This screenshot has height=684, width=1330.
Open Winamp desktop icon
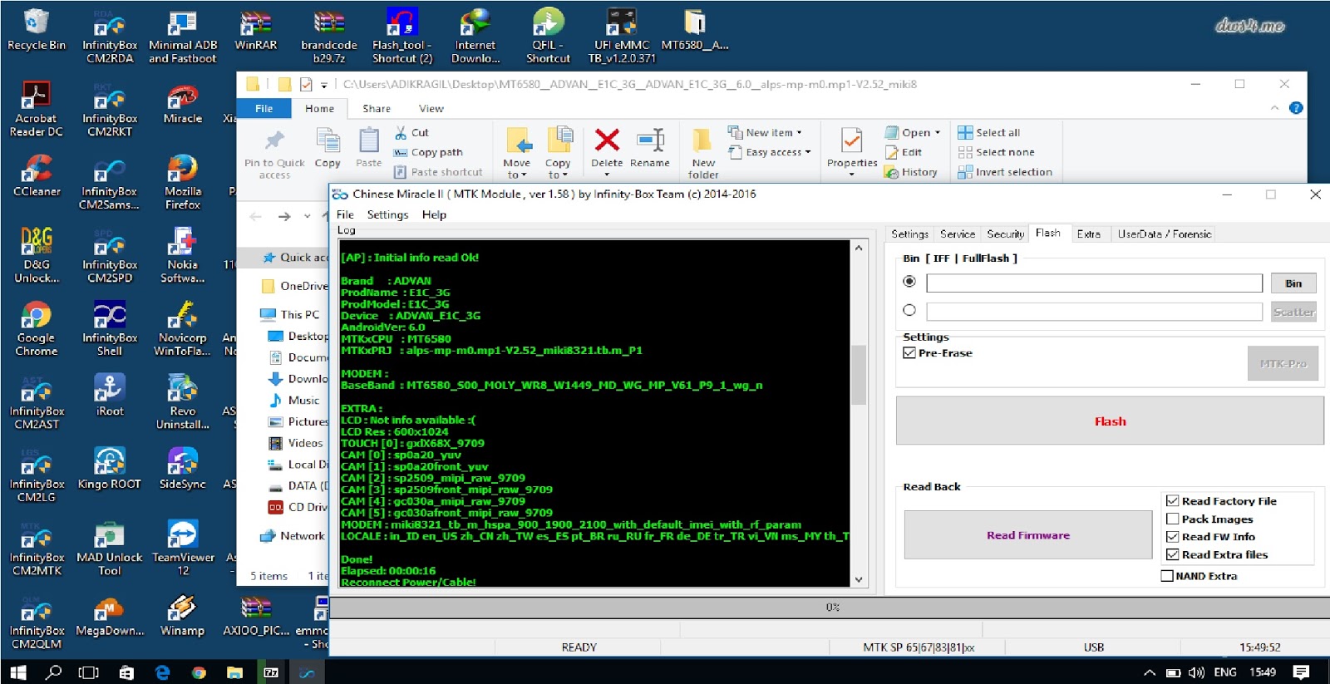182,617
